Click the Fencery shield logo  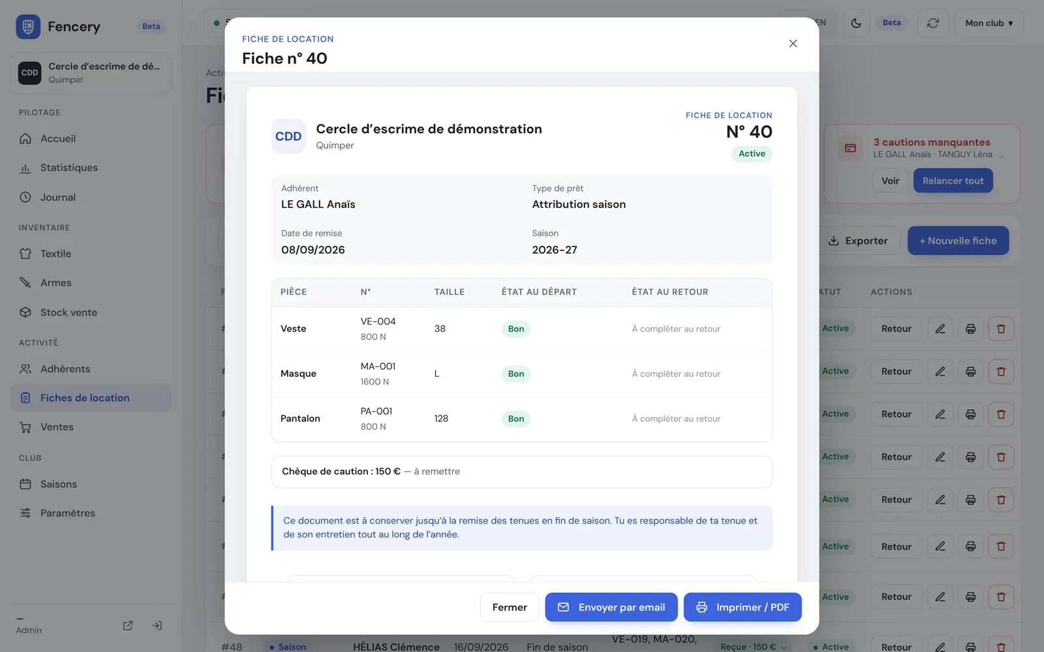tap(28, 27)
